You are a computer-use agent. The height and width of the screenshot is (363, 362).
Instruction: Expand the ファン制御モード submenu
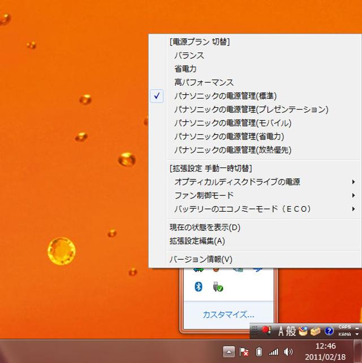click(x=204, y=195)
